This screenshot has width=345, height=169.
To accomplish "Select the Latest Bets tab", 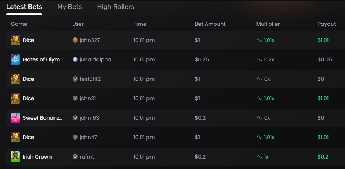I will point(24,7).
